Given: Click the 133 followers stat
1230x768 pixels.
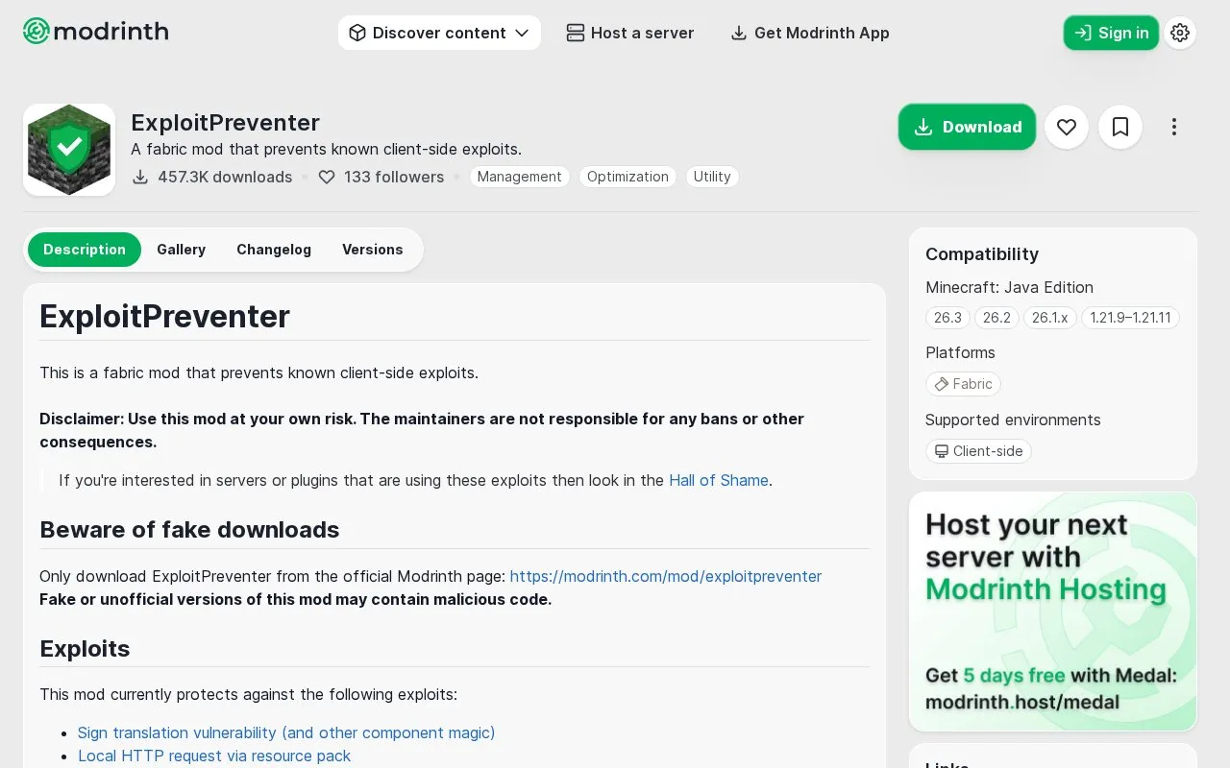Looking at the screenshot, I should tap(381, 177).
